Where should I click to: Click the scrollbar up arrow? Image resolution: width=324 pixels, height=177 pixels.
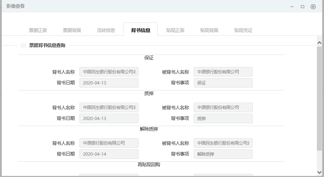[x=319, y=42]
